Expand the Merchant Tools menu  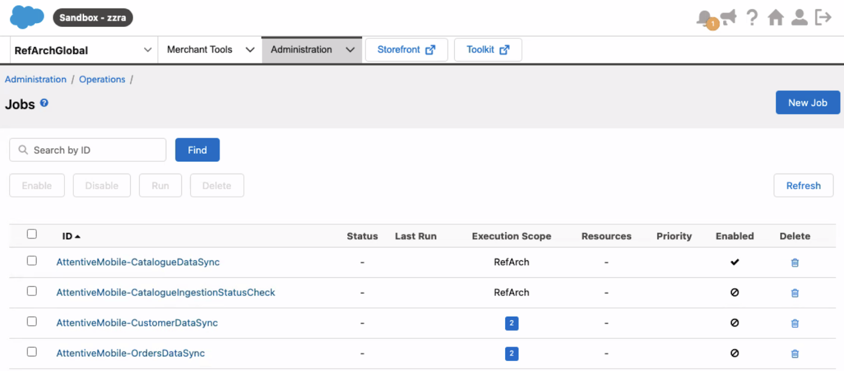pyautogui.click(x=210, y=50)
